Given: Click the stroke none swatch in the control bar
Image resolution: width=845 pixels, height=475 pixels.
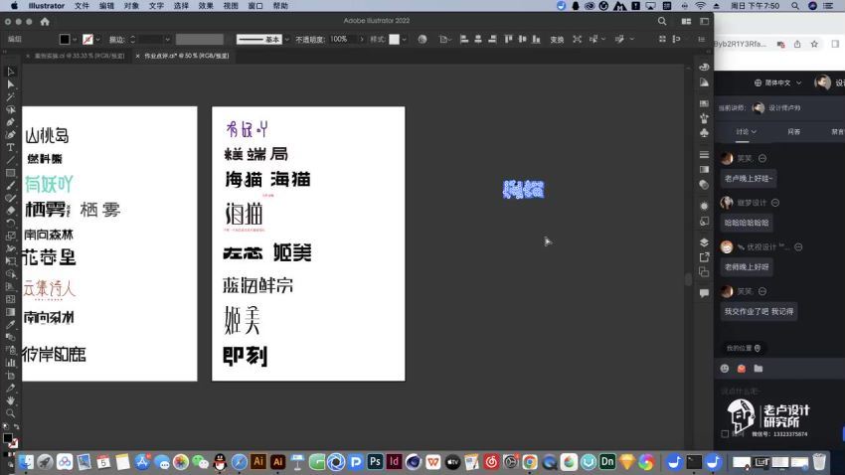Looking at the screenshot, I should click(x=87, y=40).
